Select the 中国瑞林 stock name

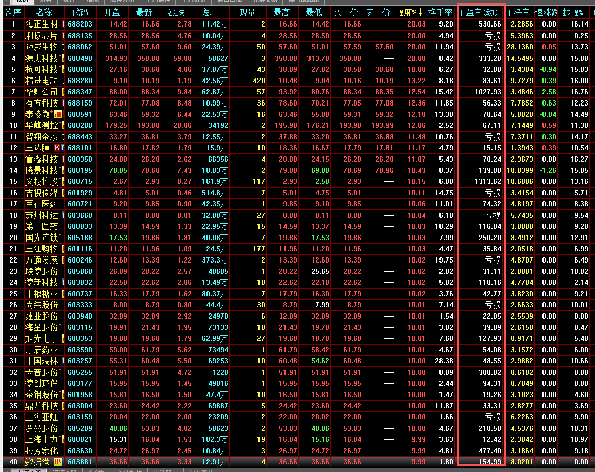(42, 361)
